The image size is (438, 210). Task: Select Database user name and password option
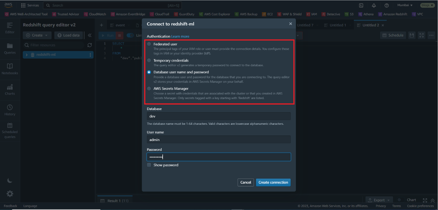149,72
